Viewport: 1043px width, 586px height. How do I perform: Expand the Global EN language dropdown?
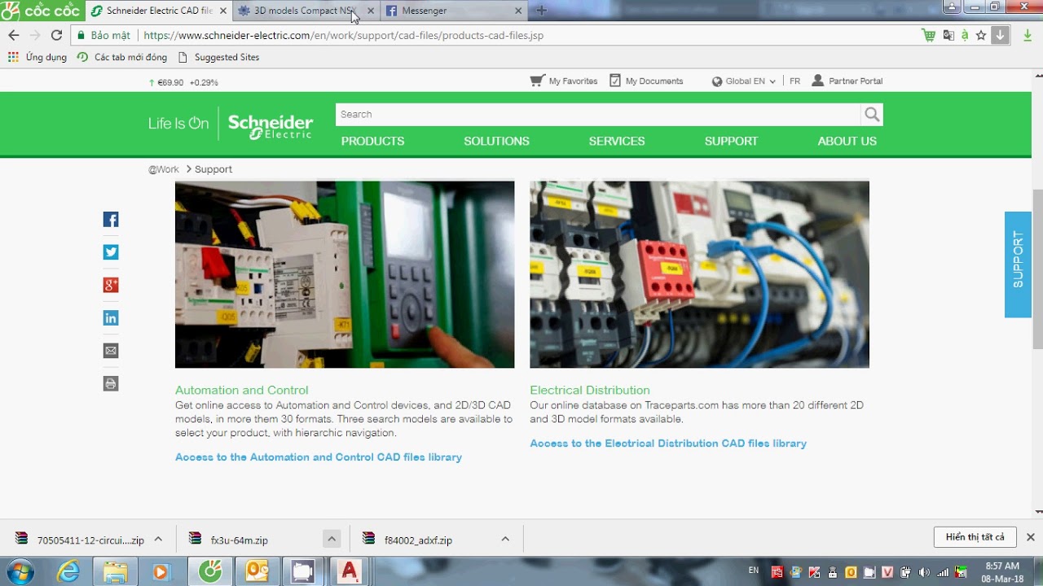pos(743,81)
